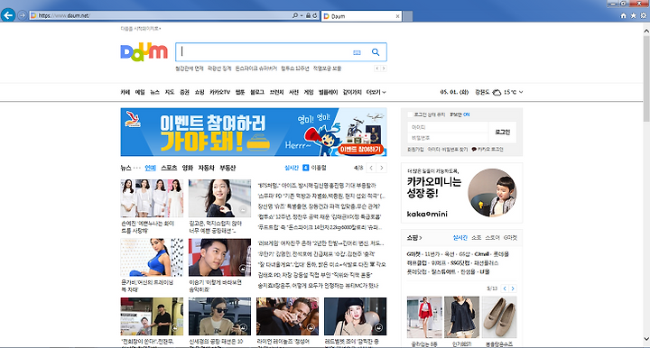This screenshot has width=650, height=348.
Task: Select the 영화 news tab
Action: 188,168
